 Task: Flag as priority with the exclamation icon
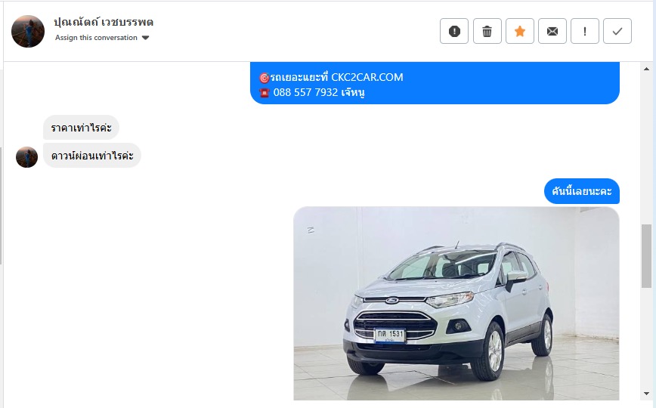(x=584, y=31)
